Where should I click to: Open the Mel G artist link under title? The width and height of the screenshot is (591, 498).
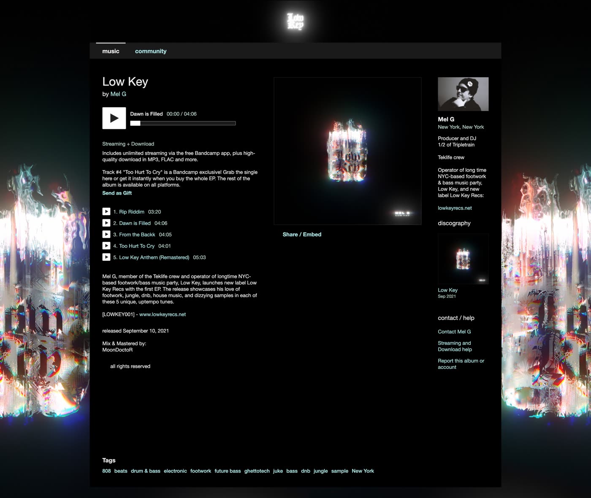coord(118,94)
